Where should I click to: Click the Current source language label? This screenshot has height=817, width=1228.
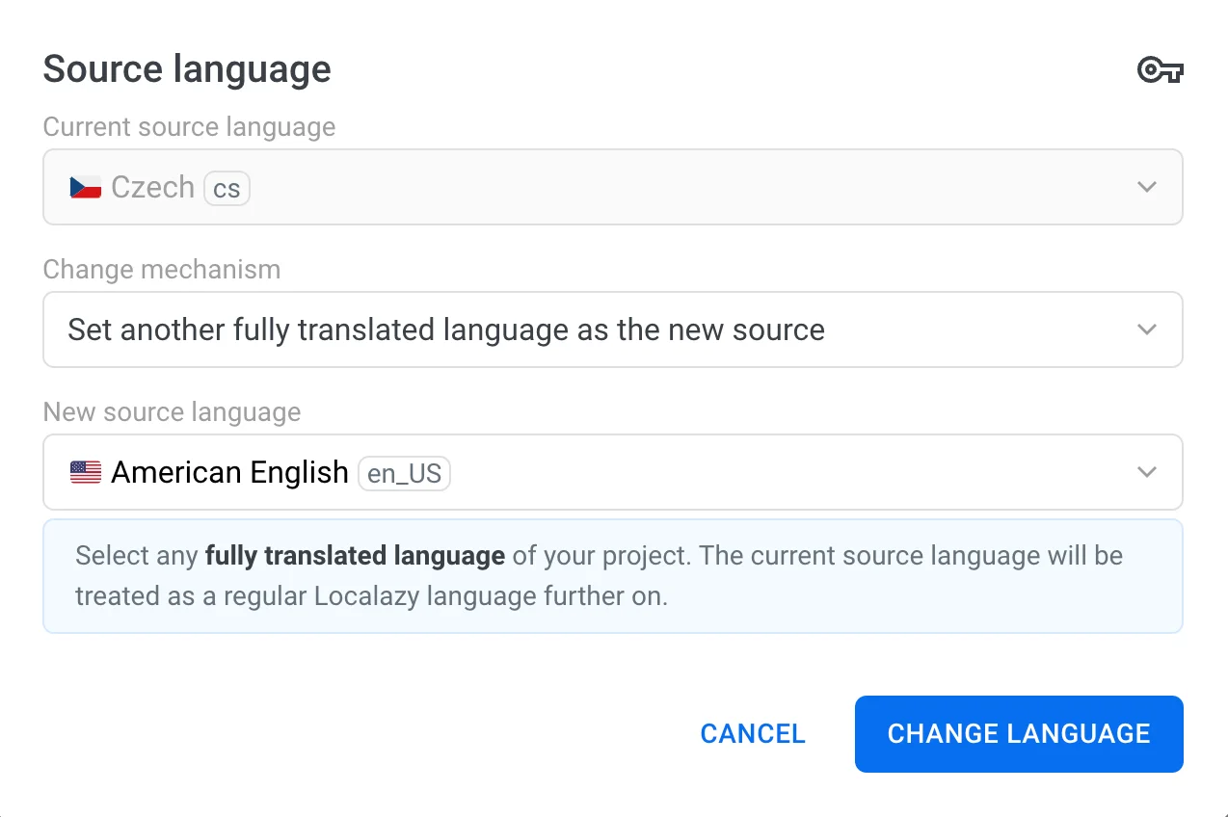(189, 126)
